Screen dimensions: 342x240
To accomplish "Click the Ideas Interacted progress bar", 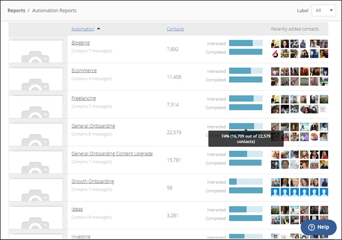I will click(x=246, y=209).
